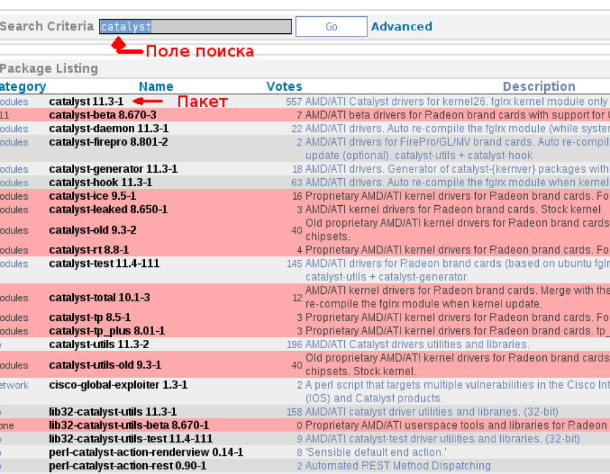Click the Search Criteria input field

[x=195, y=26]
